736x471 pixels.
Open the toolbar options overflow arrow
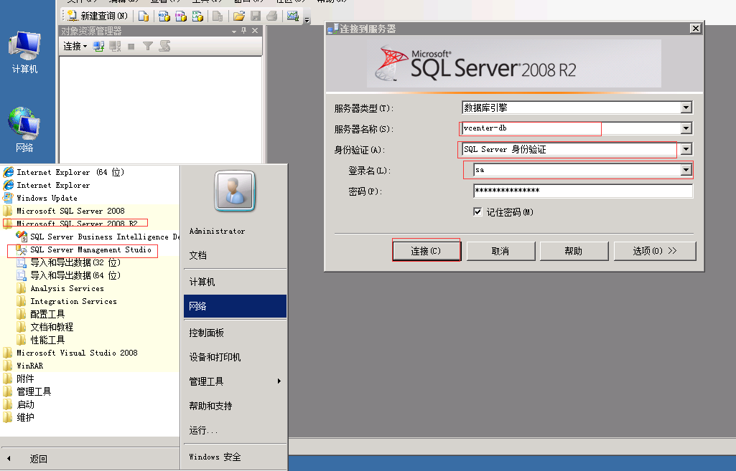click(x=307, y=19)
